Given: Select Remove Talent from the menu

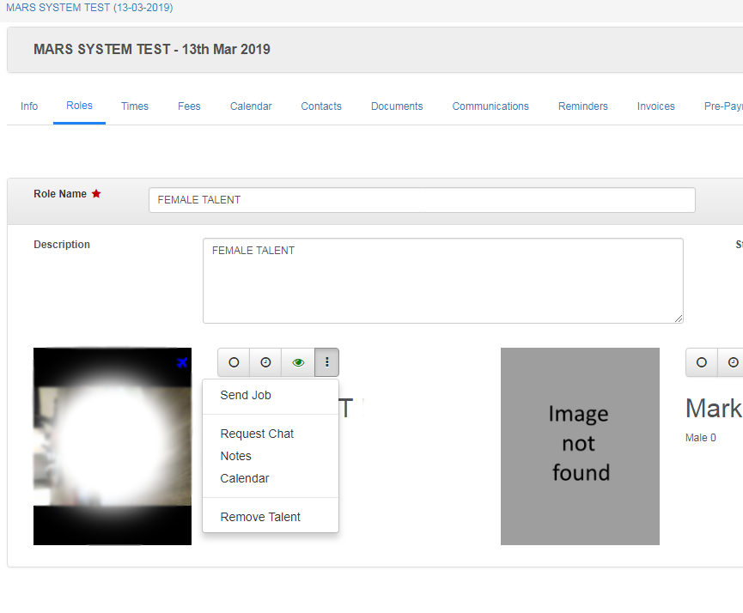Looking at the screenshot, I should click(x=260, y=517).
